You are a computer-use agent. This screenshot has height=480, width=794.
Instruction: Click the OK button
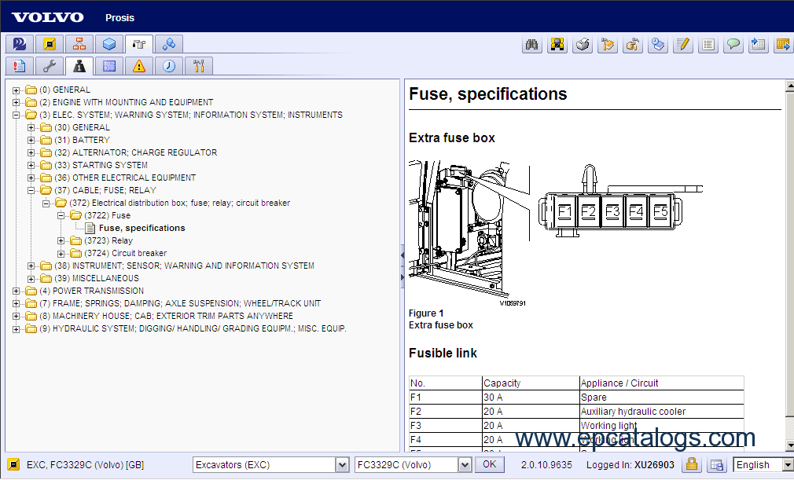tap(489, 464)
